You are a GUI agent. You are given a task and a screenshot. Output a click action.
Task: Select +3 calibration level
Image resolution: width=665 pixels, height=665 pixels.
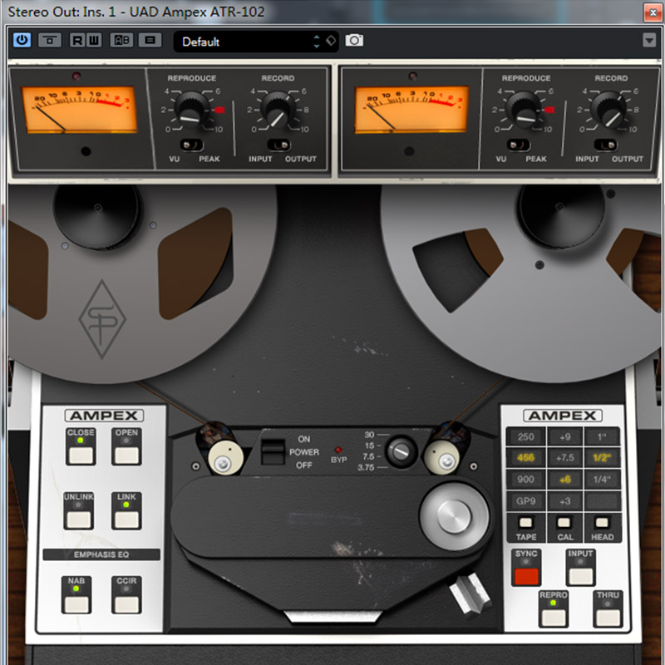(x=565, y=501)
